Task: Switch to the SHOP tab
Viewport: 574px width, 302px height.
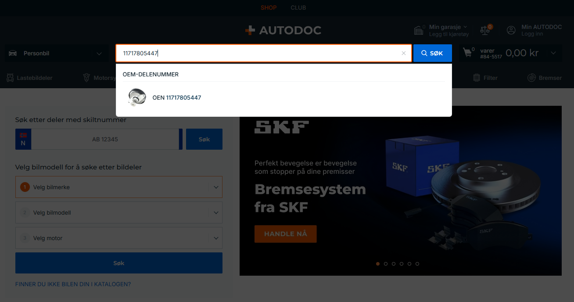Action: [x=269, y=7]
